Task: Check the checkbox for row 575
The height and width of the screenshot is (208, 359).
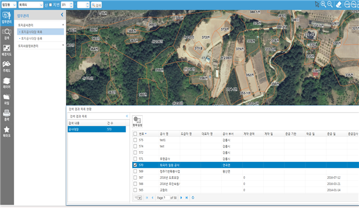Action: [x=135, y=140]
